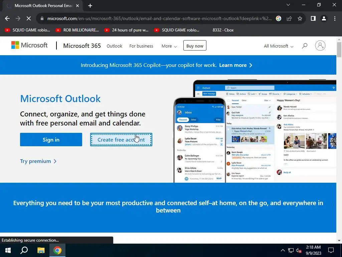Image resolution: width=342 pixels, height=257 pixels.
Task: Click the page vertical scrollbar thumb
Action: [339, 50]
